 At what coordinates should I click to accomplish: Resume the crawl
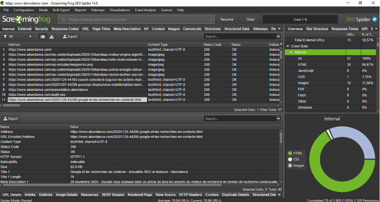pos(227,19)
